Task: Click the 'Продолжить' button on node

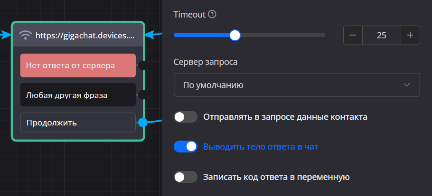Action: (78, 123)
